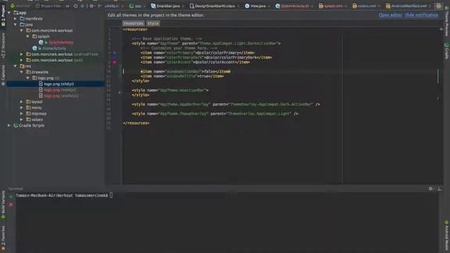Fold the AppTheme.NoActionBar style block

[120, 93]
